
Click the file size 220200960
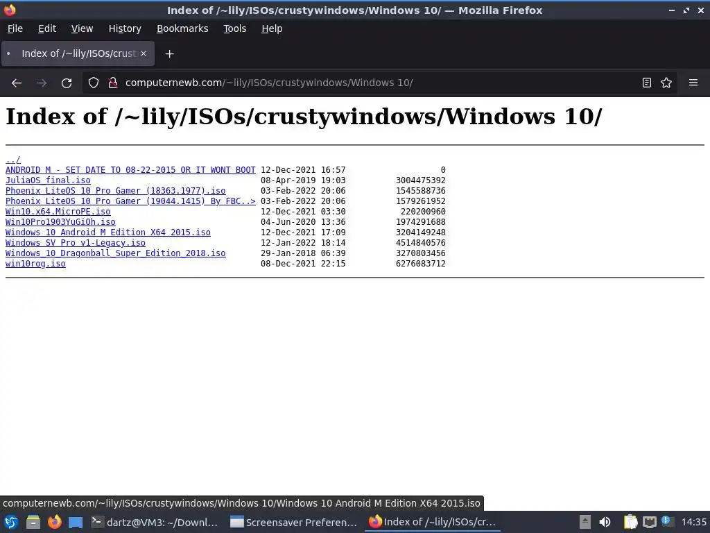click(423, 212)
